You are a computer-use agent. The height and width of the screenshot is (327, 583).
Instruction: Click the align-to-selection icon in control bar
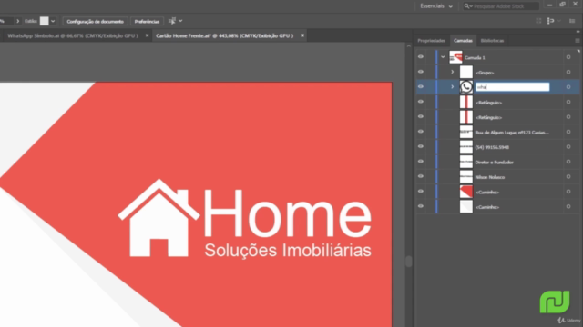(172, 21)
